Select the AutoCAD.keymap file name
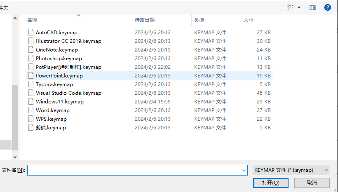This screenshot has height=192, width=338. [x=56, y=32]
